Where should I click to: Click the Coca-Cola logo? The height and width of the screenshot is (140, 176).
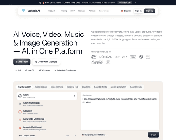click(x=97, y=62)
